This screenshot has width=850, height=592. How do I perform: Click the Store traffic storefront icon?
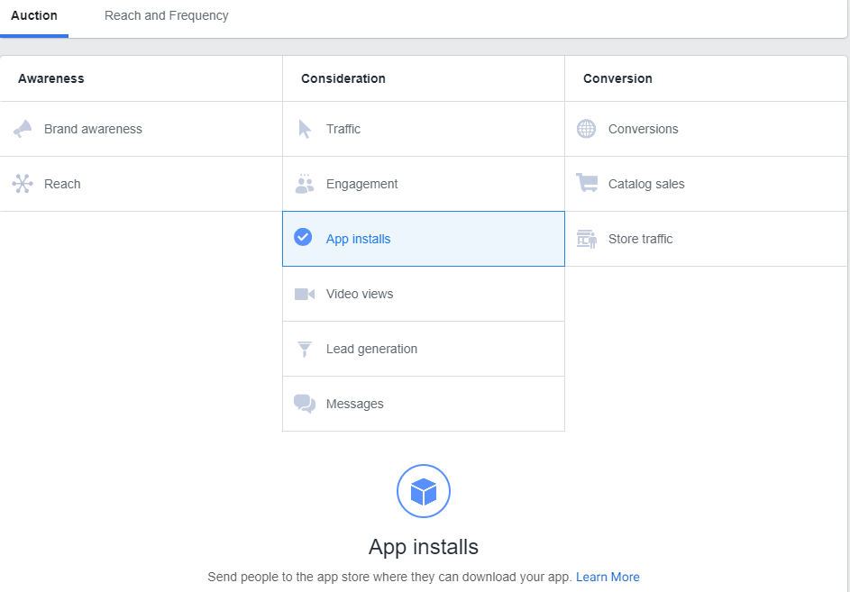coord(587,238)
